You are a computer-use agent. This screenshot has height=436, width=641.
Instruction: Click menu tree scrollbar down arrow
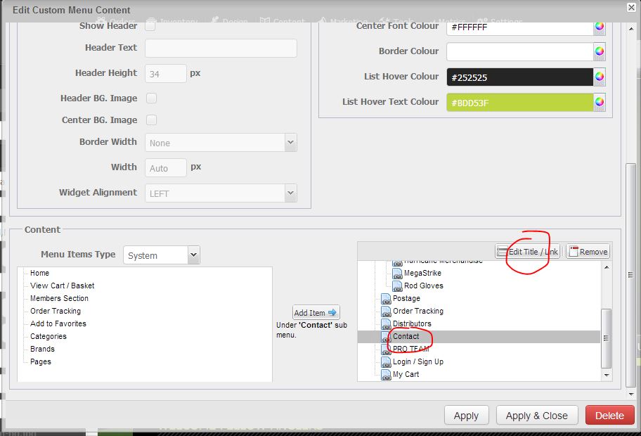click(x=607, y=375)
